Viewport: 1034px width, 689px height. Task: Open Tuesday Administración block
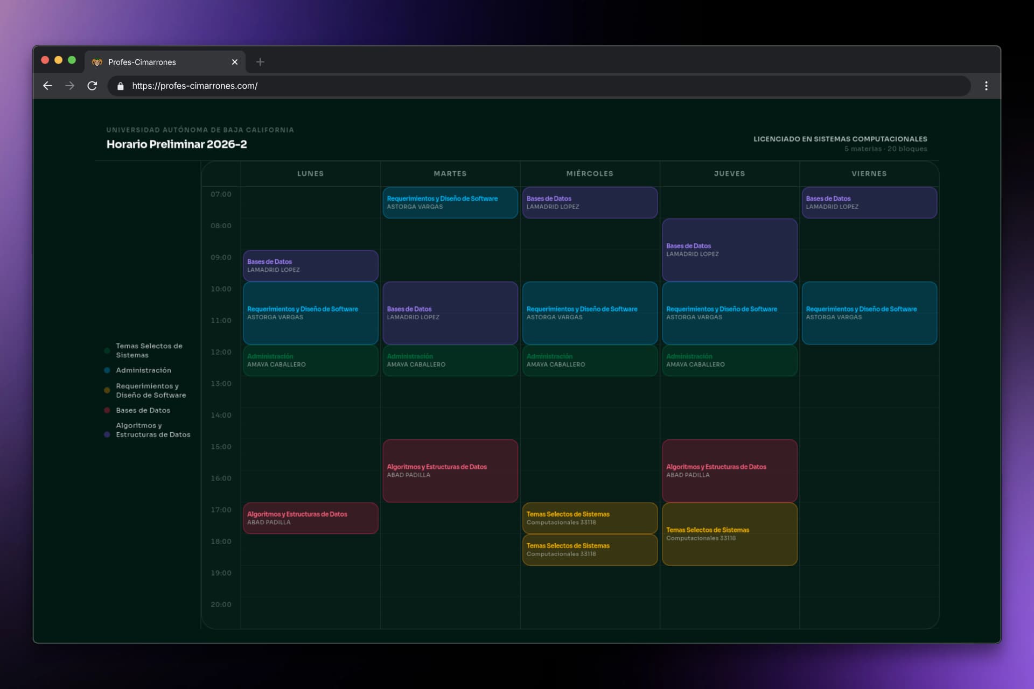pyautogui.click(x=450, y=360)
